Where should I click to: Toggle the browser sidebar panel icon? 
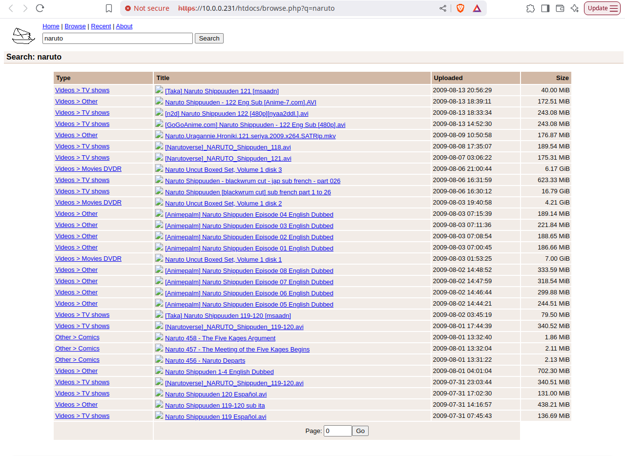point(545,8)
